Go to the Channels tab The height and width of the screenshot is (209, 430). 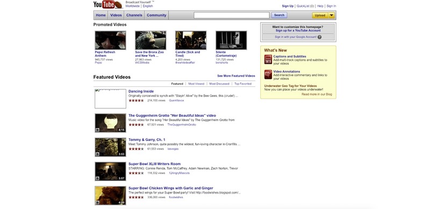tap(134, 16)
